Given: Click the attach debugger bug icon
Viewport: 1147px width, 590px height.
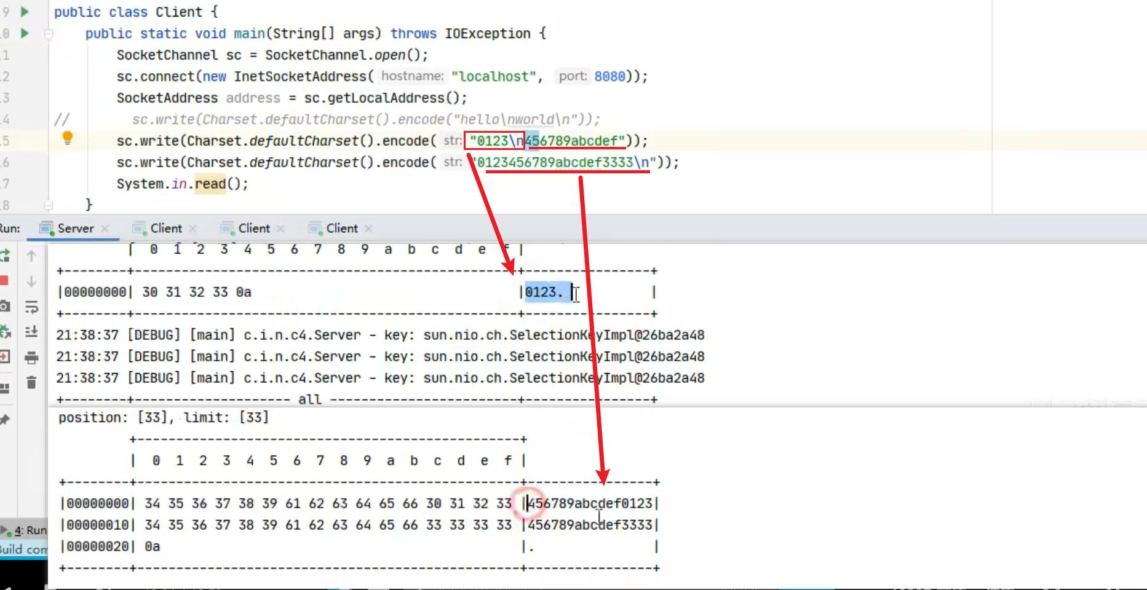Looking at the screenshot, I should [5, 332].
